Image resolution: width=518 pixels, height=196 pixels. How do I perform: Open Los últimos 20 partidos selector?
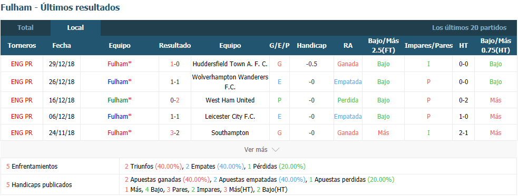[469, 28]
